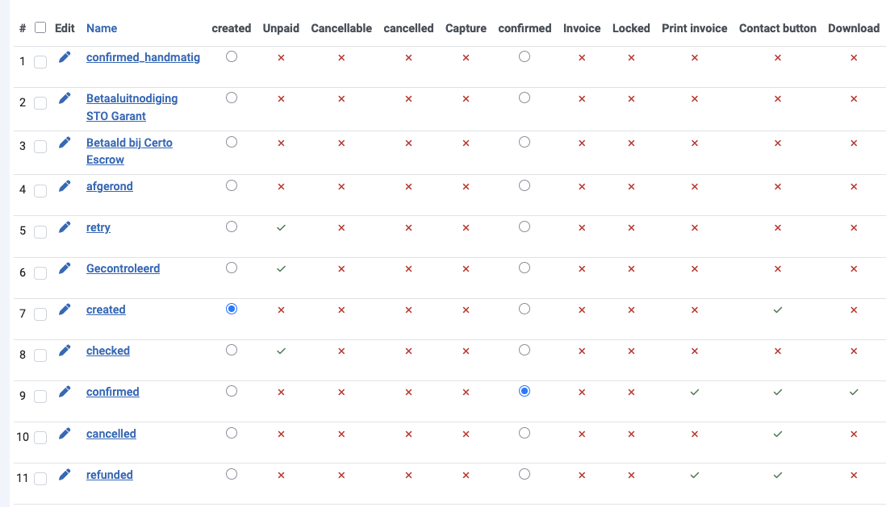The height and width of the screenshot is (507, 886).
Task: Open the Betaald bij Certo Escrow status
Action: [x=129, y=151]
